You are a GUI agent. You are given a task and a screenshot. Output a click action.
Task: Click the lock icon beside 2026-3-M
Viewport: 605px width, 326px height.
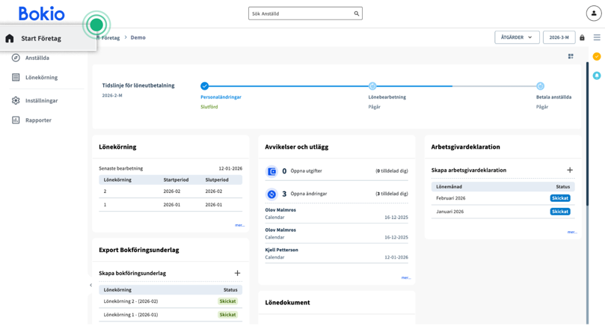click(x=582, y=37)
